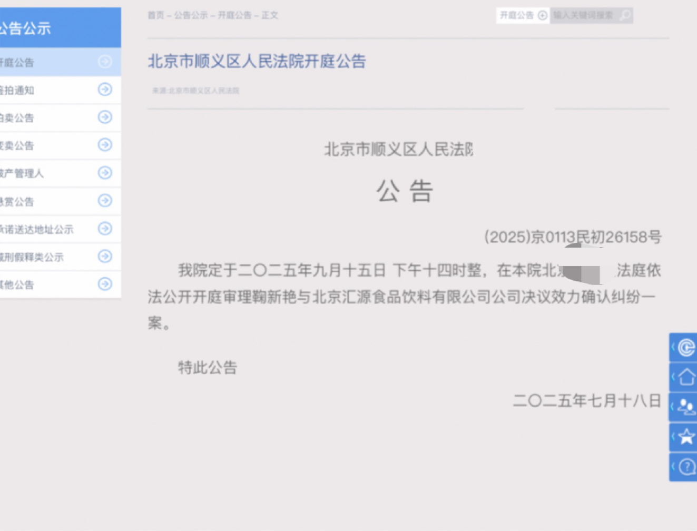Viewport: 697px width, 531px height.
Task: Click the magnifier search icon
Action: pyautogui.click(x=625, y=15)
